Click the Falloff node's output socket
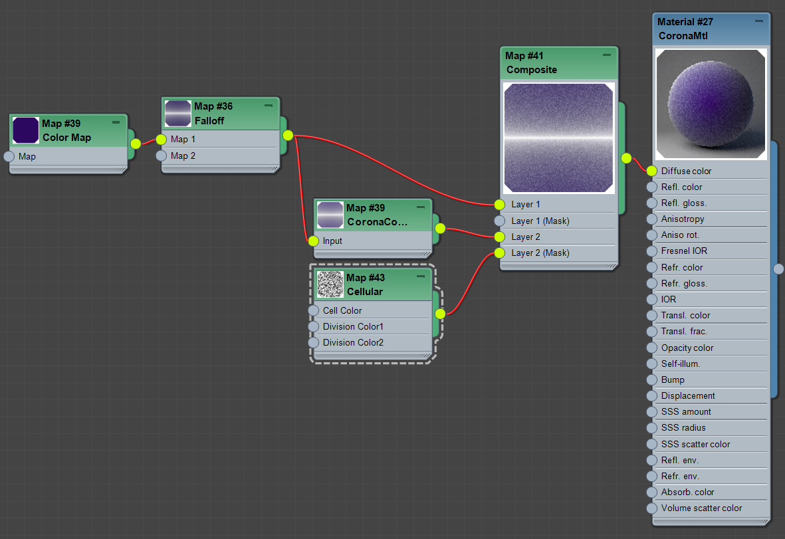 288,136
